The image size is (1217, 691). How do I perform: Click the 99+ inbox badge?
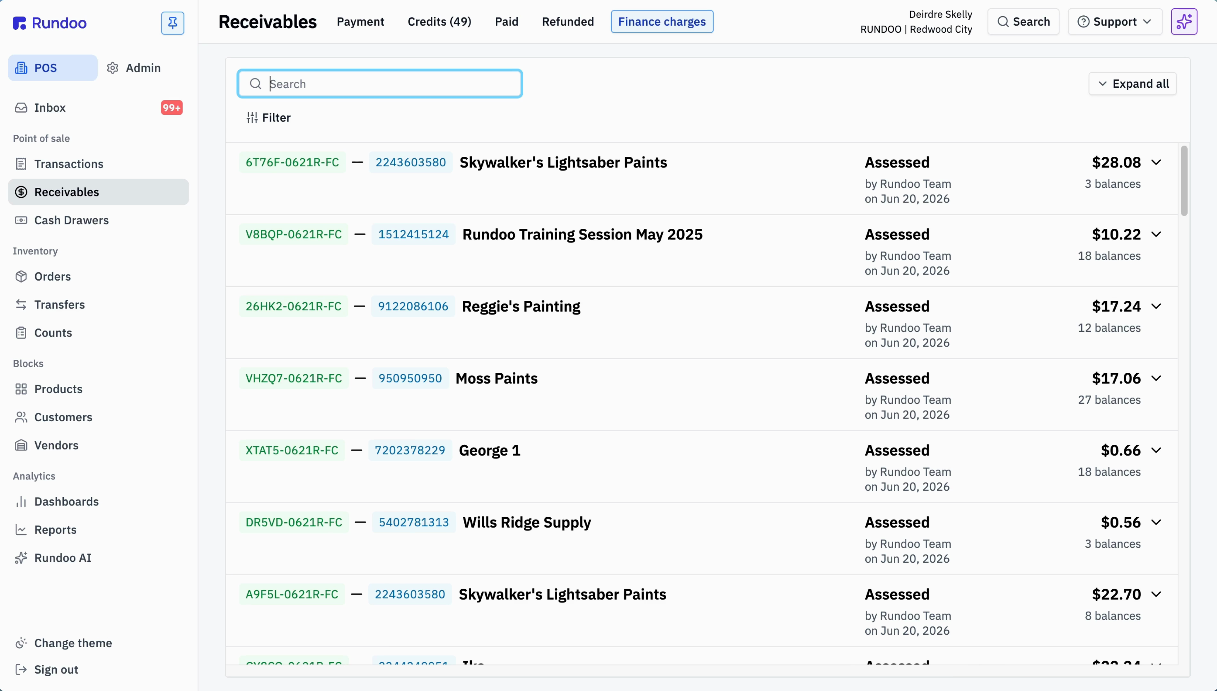point(171,108)
